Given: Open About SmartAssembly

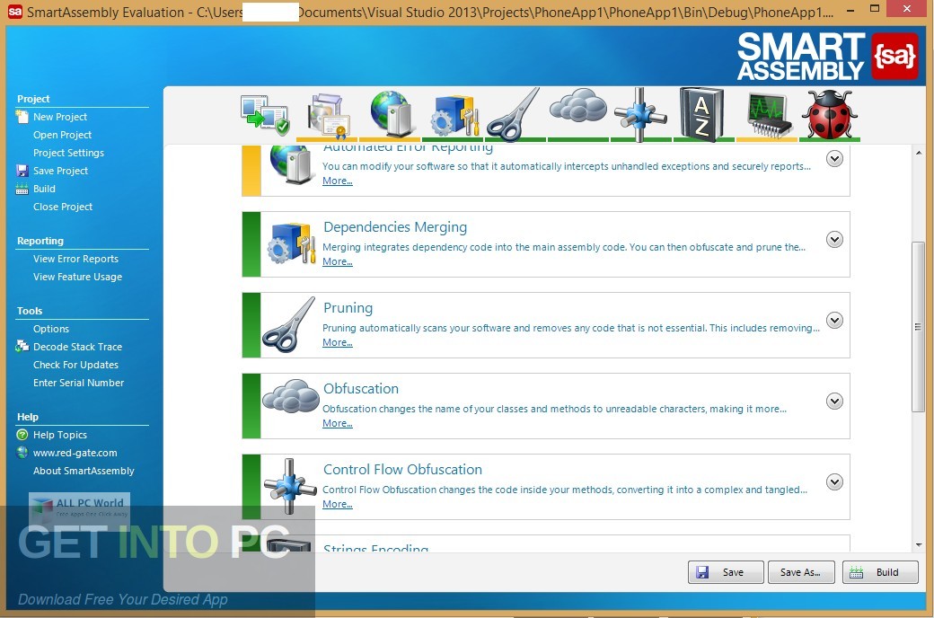Looking at the screenshot, I should pyautogui.click(x=84, y=470).
